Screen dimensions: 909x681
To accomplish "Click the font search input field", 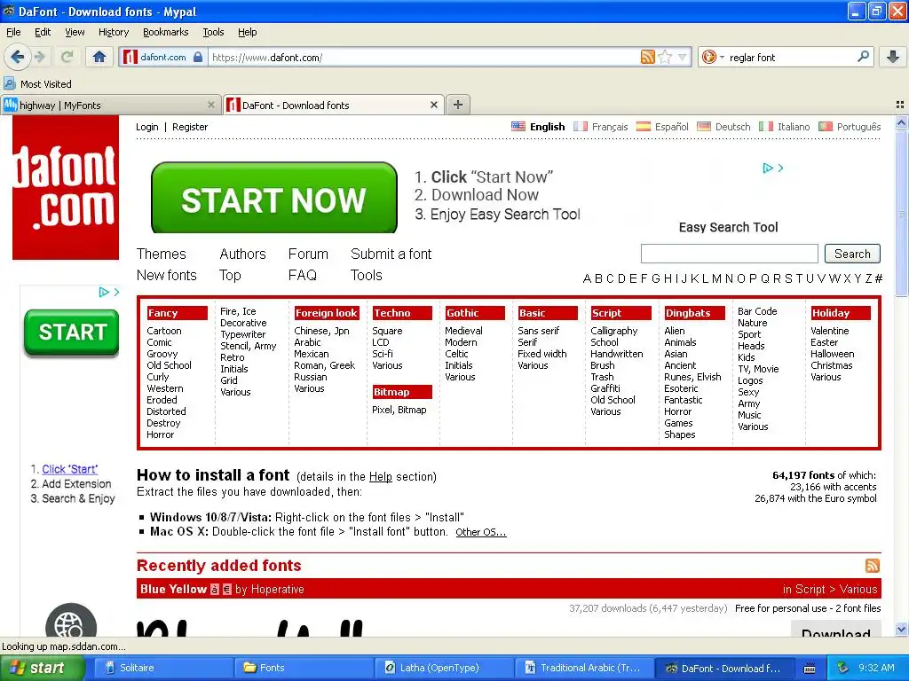I will 730,254.
